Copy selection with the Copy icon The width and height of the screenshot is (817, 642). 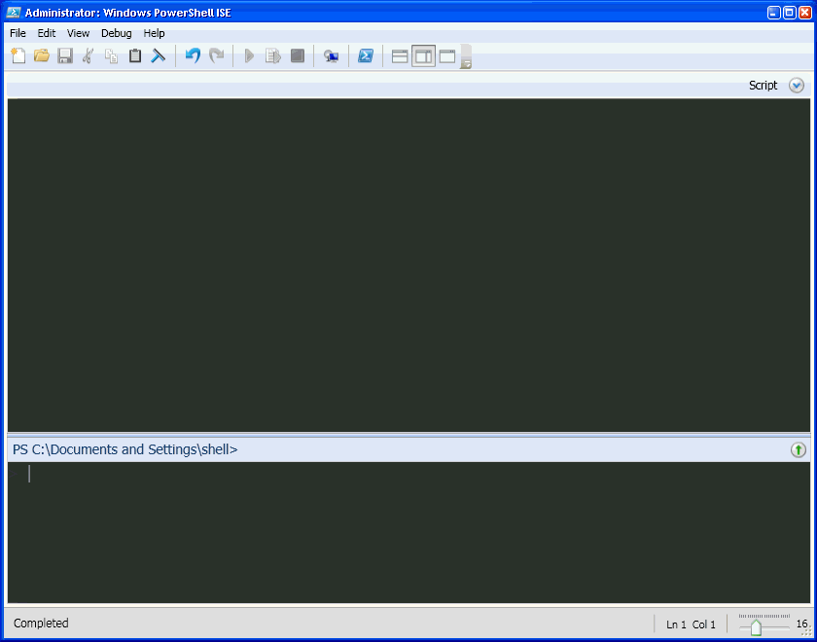click(x=111, y=55)
